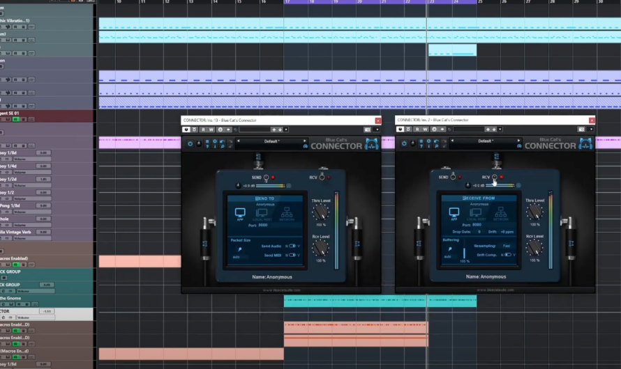Open functions menu arrow in Ins. 13 window
This screenshot has height=369, width=621.
[377, 129]
